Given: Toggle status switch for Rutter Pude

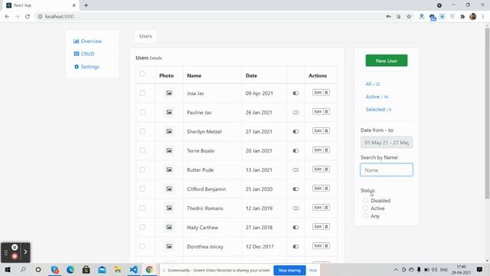Looking at the screenshot, I should (x=296, y=170).
